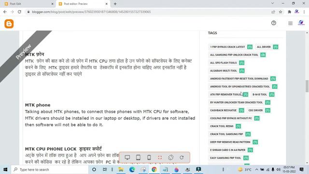Open notification center on taskbar
Image resolution: width=309 pixels, height=174 pixels.
301,170
